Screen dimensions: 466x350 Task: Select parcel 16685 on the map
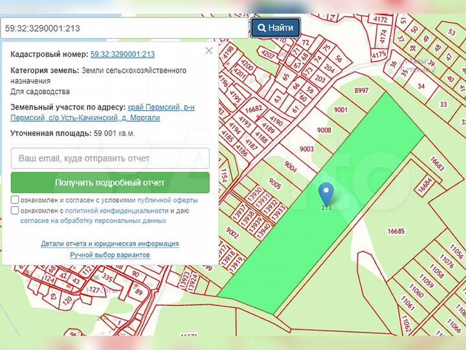point(395,231)
